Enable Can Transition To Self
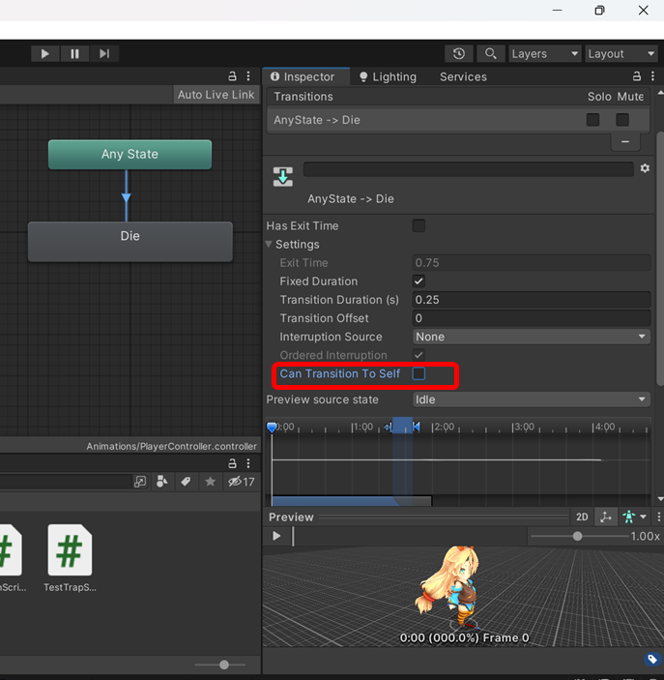The width and height of the screenshot is (664, 680). coord(419,373)
